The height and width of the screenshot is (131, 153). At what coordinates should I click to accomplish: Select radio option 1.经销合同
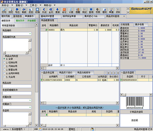click(x=4, y=63)
